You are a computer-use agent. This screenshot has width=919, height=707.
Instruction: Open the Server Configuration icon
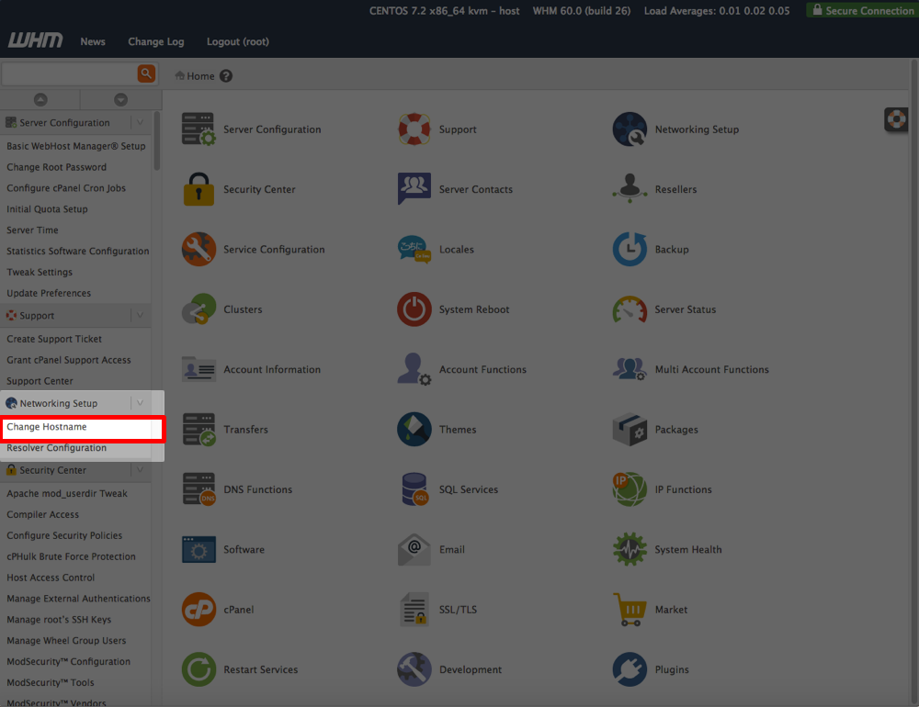[198, 129]
